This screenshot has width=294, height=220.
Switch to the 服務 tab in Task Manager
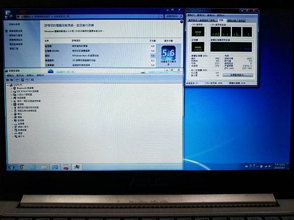pyautogui.click(x=213, y=21)
